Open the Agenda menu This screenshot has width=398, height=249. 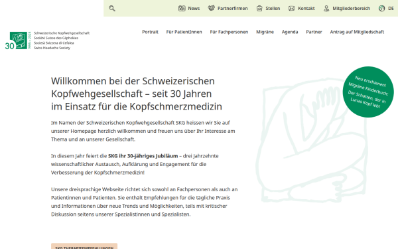(290, 32)
